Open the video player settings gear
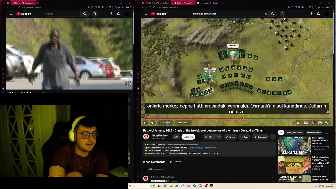Viewport: 336px width, 189px height. pos(313,123)
